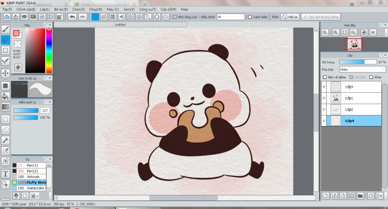
Task: Toggle 'Khử răng cưa' anti-aliasing checkbox
Action: [x=175, y=17]
